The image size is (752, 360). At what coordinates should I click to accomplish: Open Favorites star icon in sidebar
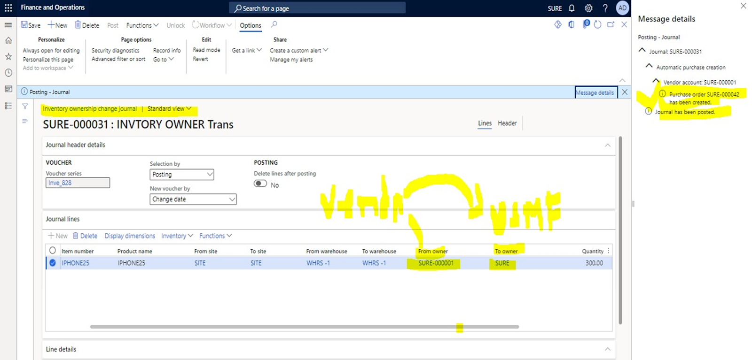(8, 56)
